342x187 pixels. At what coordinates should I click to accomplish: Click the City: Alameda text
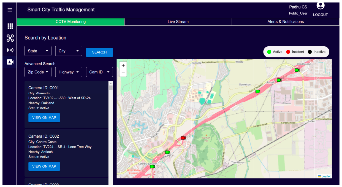(39, 93)
